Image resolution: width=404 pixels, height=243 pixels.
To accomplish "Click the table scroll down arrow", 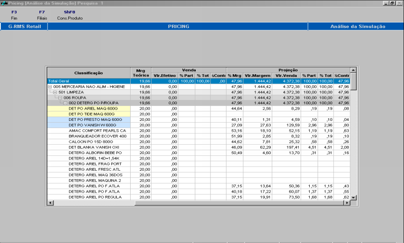I will coord(353,197).
